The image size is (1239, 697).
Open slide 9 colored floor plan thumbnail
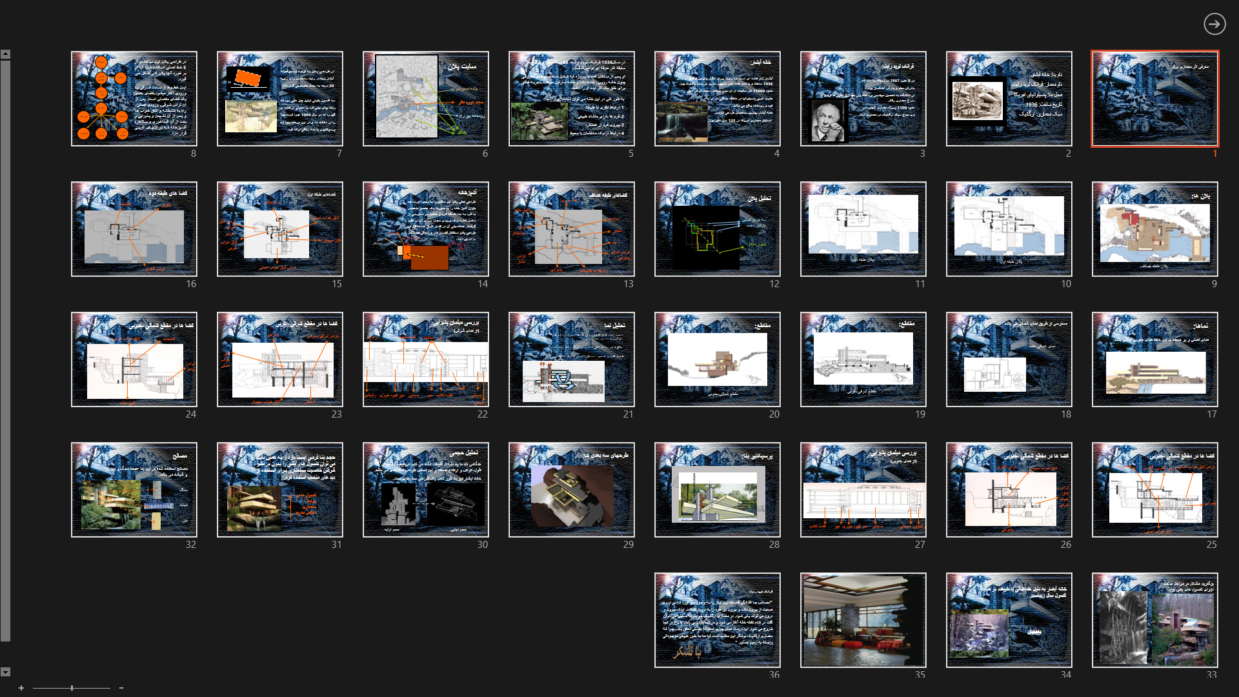click(x=1154, y=229)
